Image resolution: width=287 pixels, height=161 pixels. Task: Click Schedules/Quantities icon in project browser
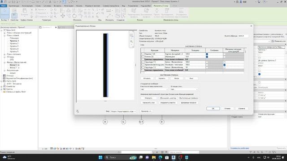tap(4, 78)
